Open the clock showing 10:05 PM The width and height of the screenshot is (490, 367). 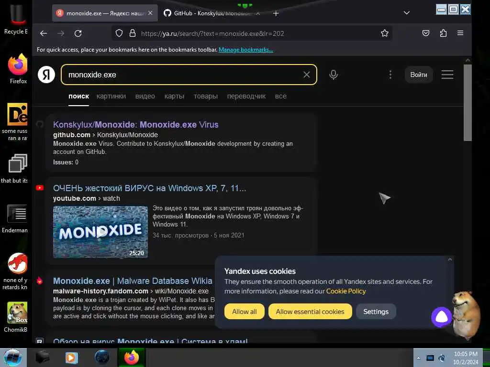[x=466, y=358]
